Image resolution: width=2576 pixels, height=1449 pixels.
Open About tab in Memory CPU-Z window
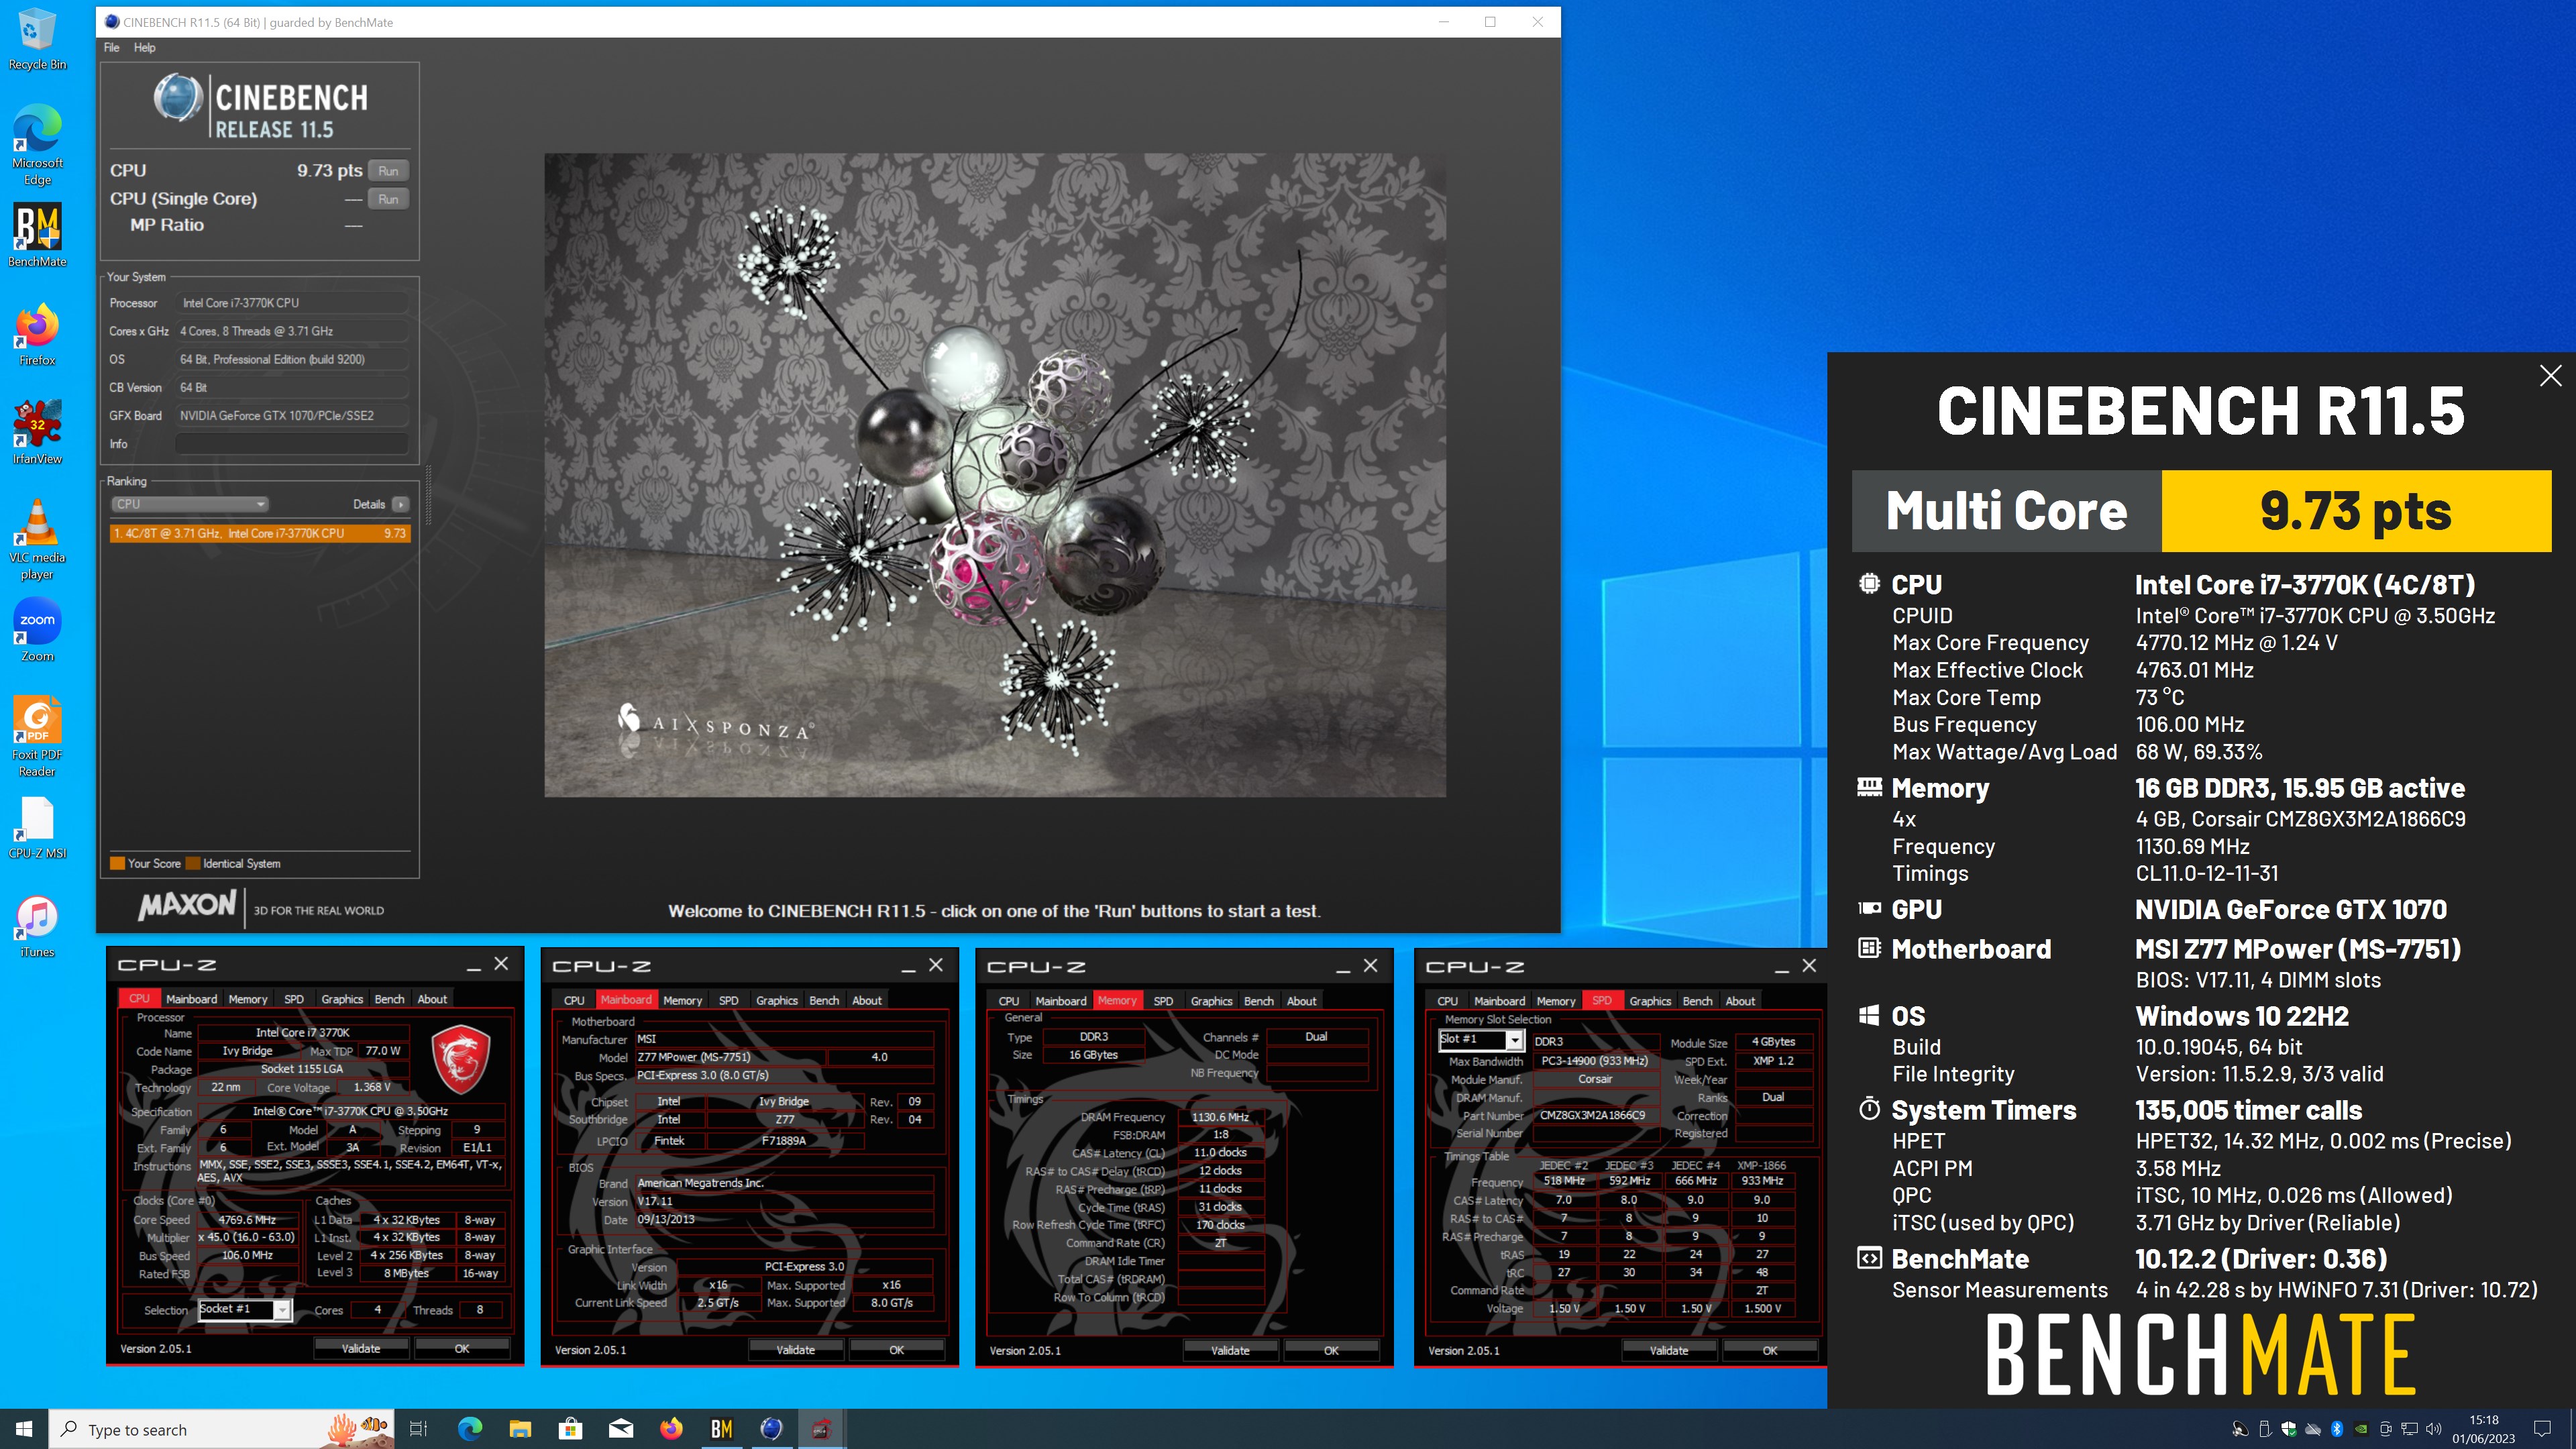tap(1301, 1001)
